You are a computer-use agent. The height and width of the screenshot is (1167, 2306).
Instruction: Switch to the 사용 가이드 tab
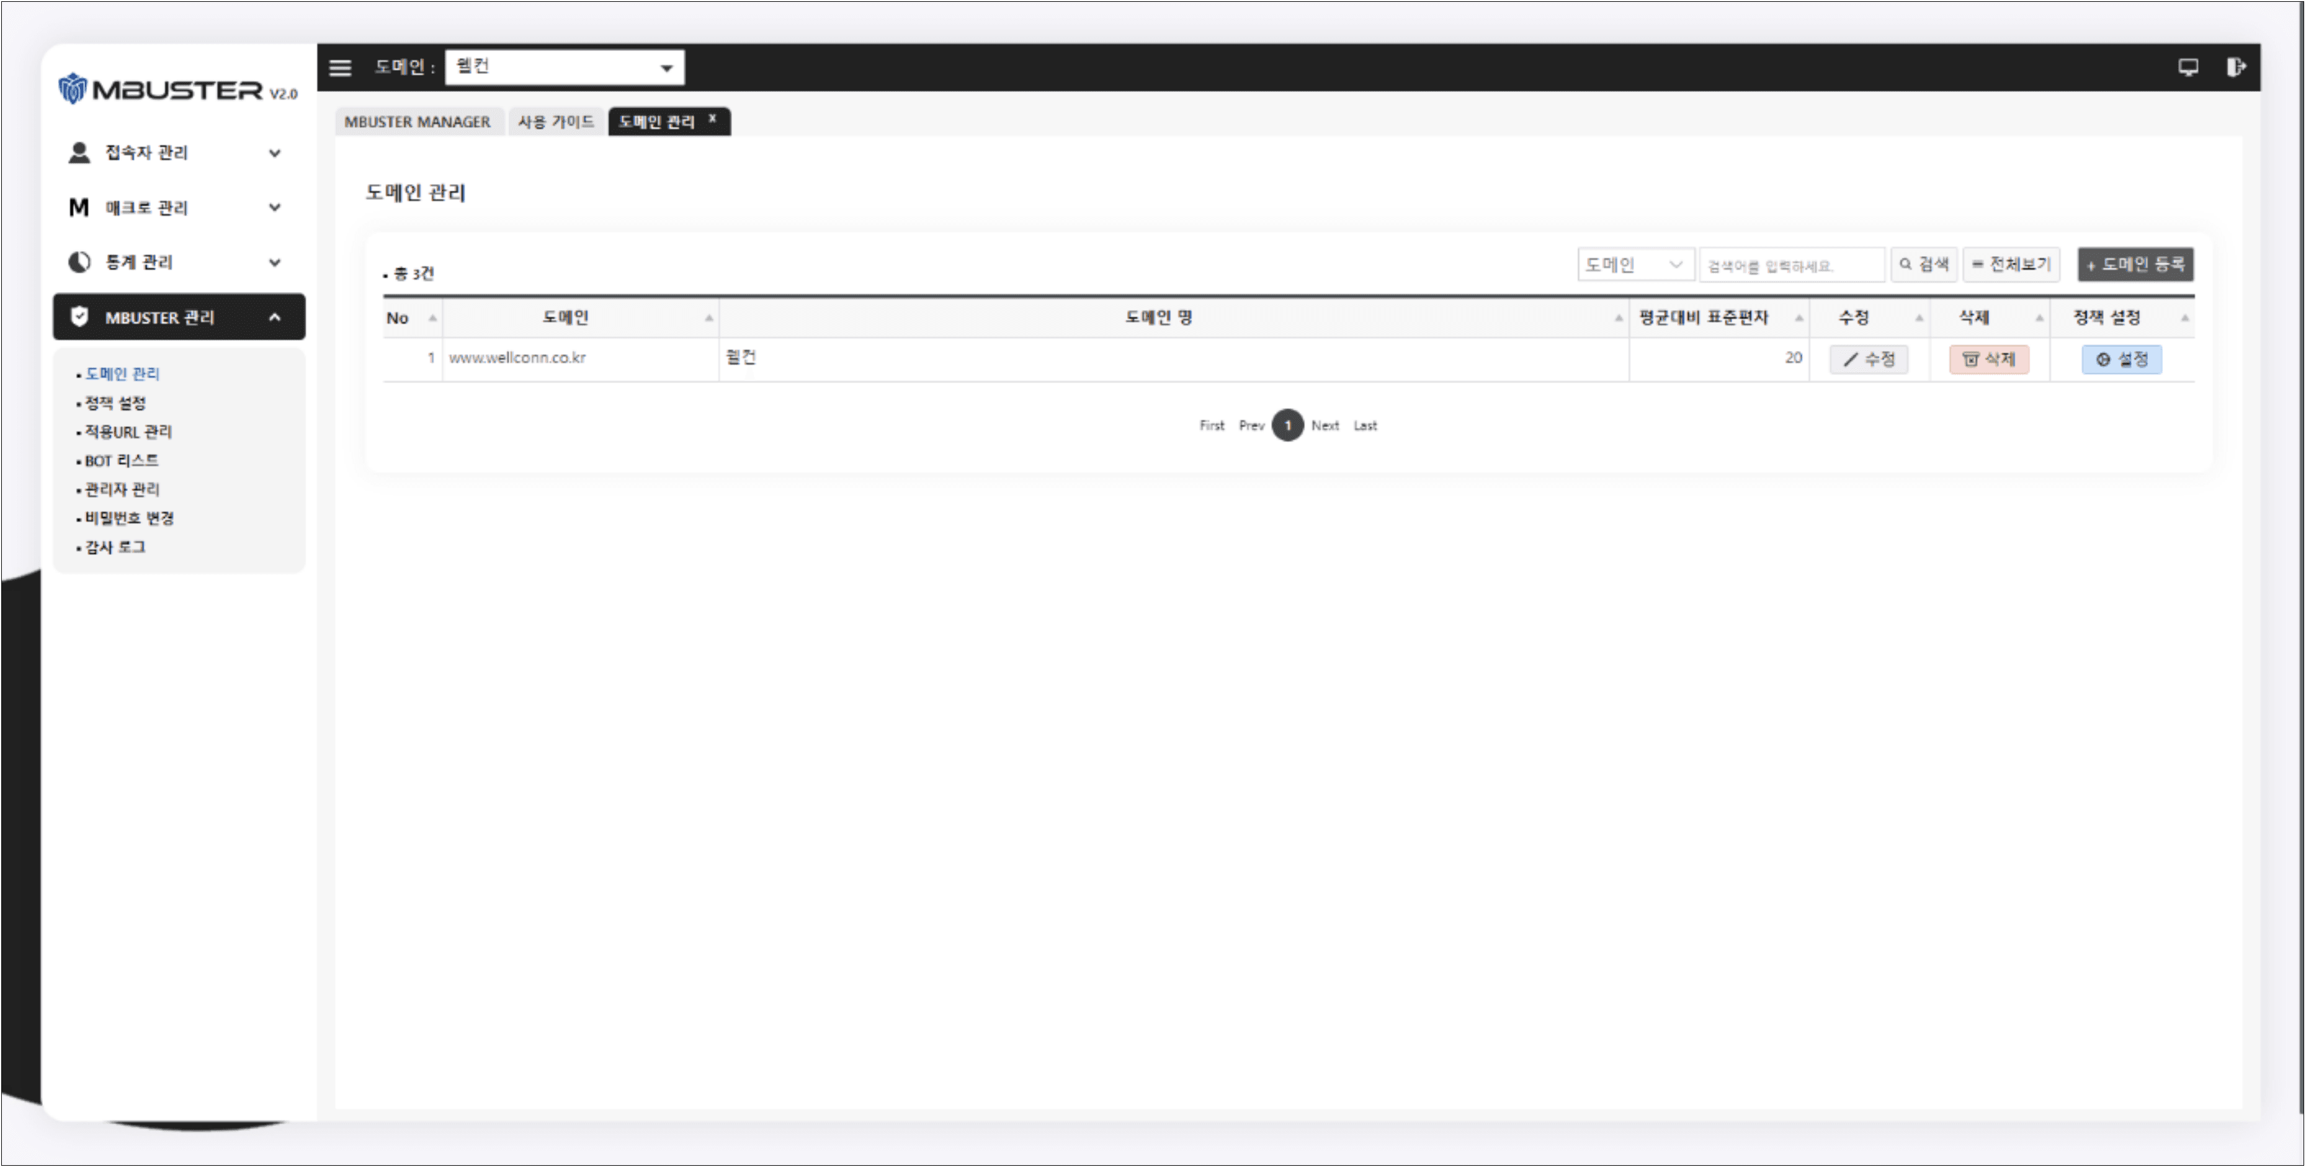556,122
